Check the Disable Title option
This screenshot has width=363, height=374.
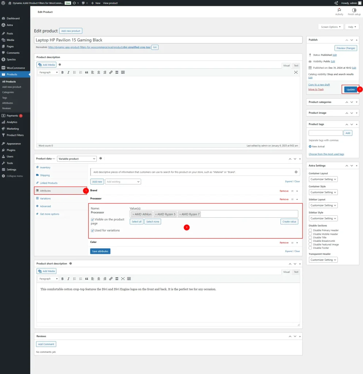tap(310, 237)
